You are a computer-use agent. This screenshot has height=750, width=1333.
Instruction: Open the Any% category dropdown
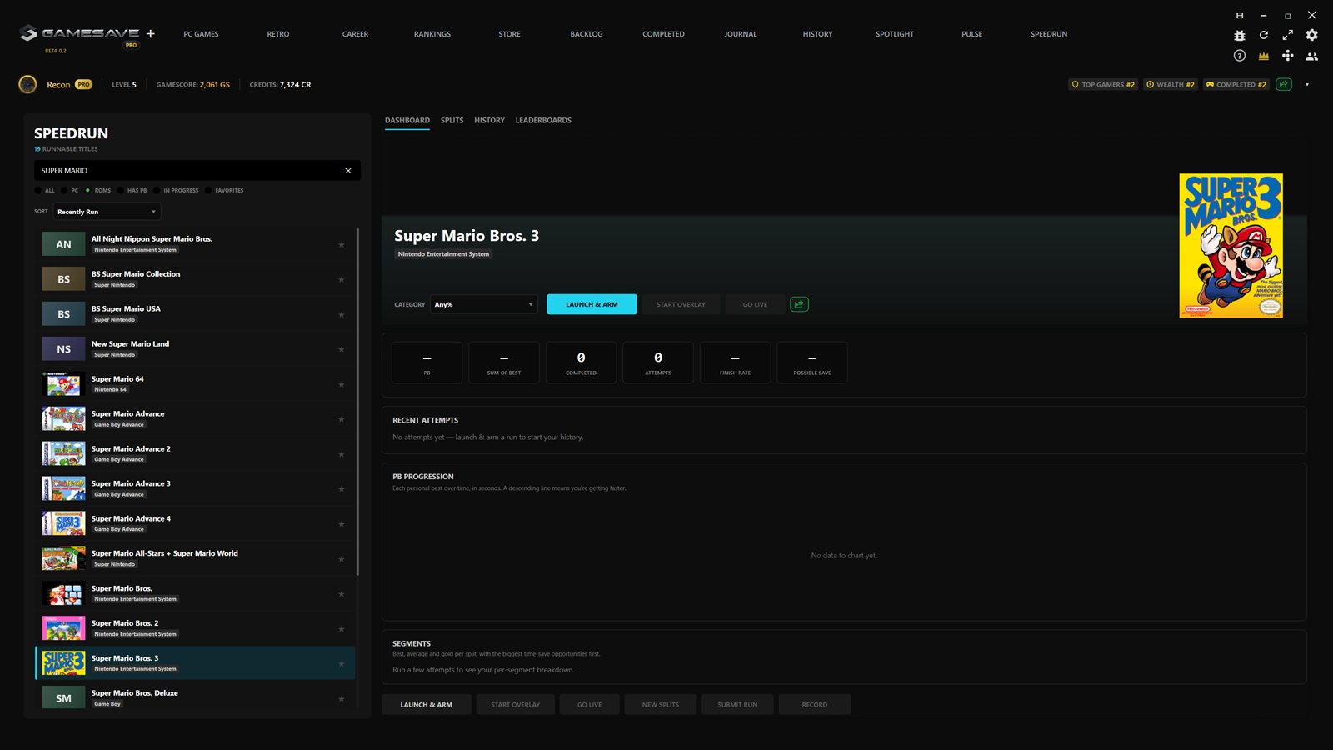484,304
